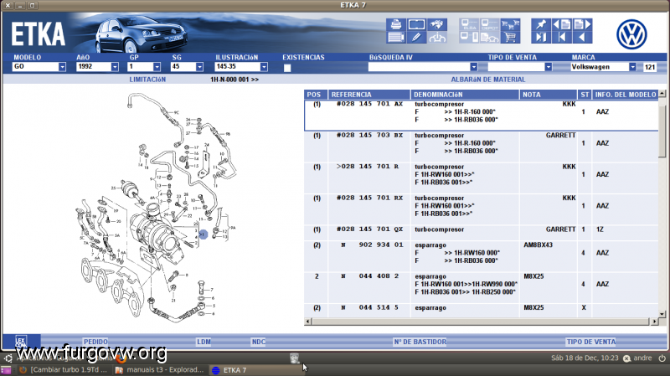Viewport: 670px width, 376px height.
Task: Click the horizontal scrollbar left arrow
Action: [307, 322]
